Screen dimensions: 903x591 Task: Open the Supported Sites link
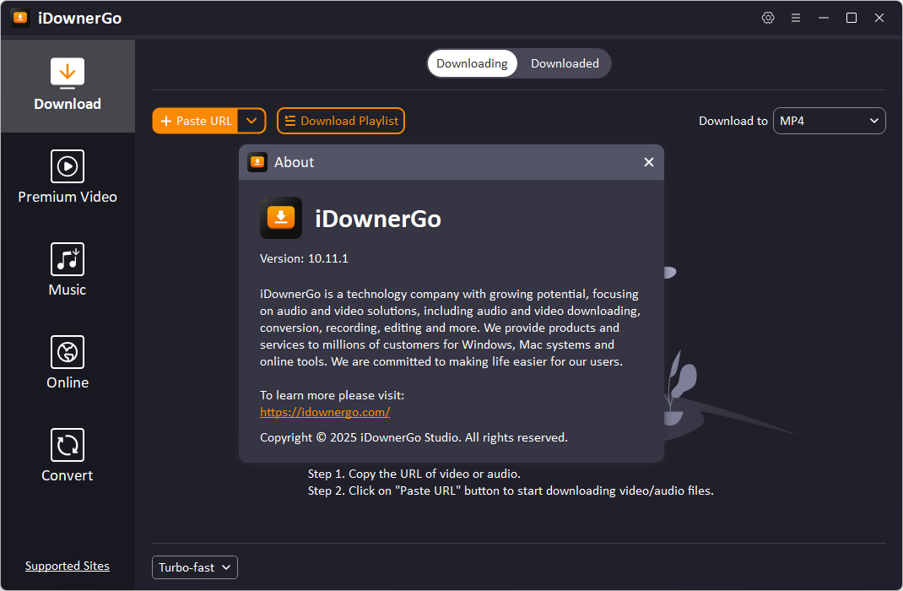pyautogui.click(x=68, y=566)
